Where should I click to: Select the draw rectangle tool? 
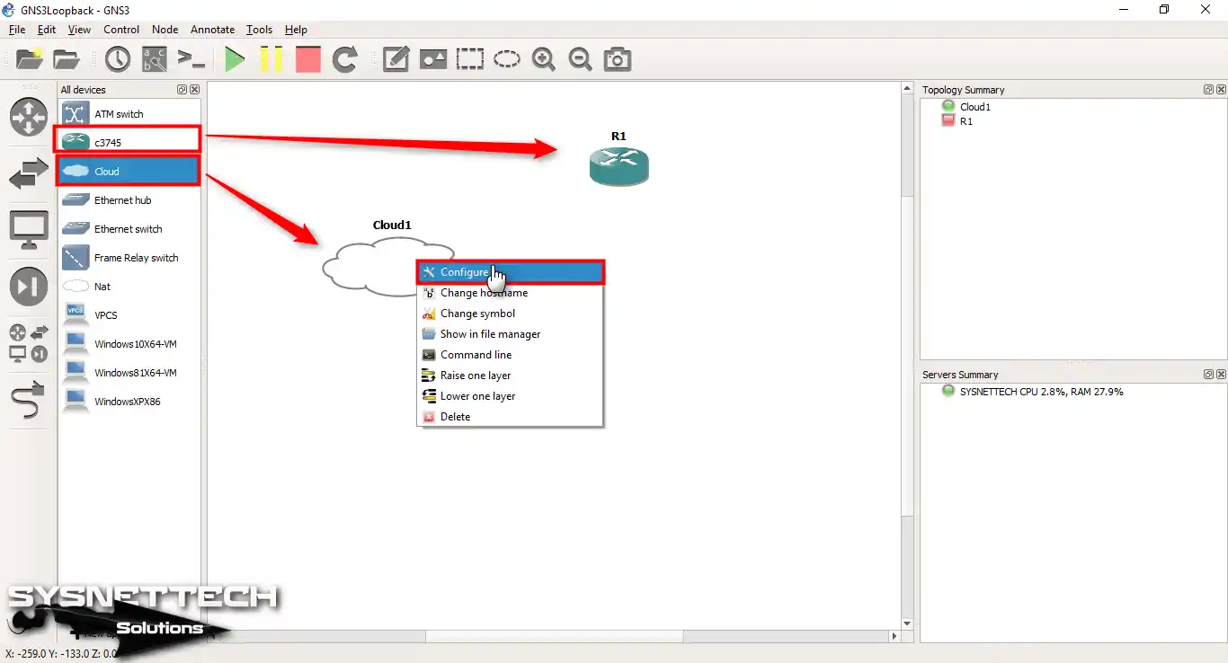pos(469,59)
